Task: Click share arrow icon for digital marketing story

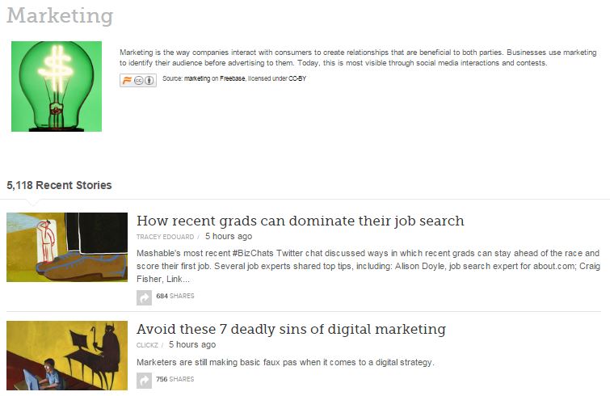Action: (144, 381)
